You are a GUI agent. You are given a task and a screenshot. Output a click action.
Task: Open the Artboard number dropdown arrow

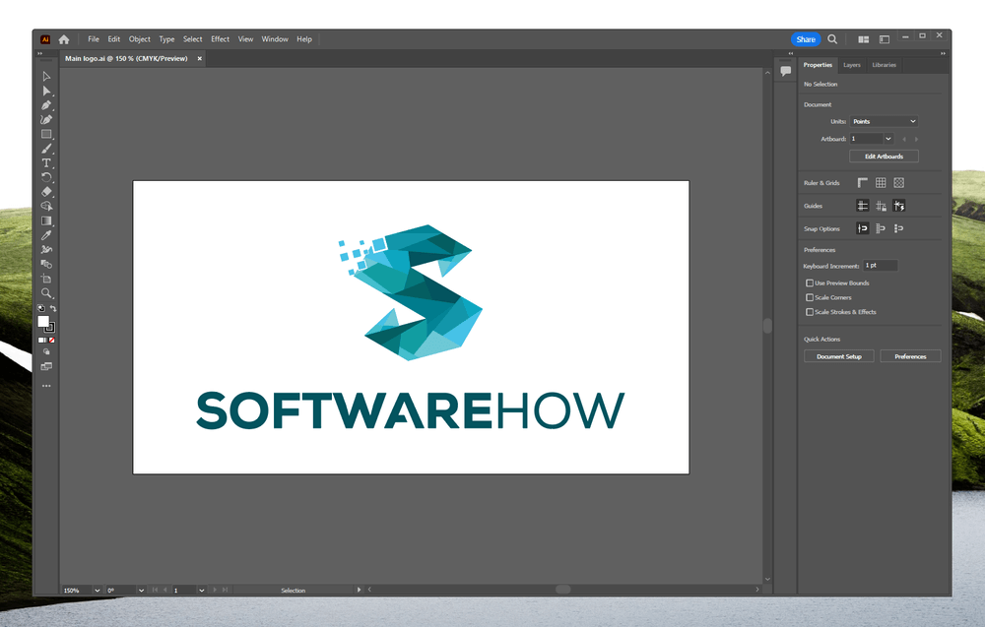888,139
